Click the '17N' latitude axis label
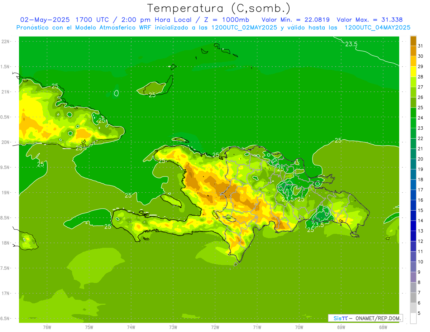Screen dimensions: 430x332 point(6,293)
